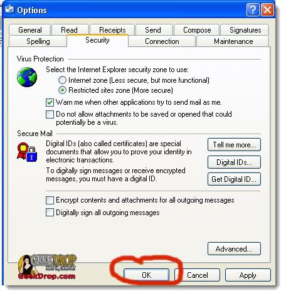Viewport: 281px width, 291px height.
Task: Click the GeekDrop logo watermark
Action: (47, 267)
